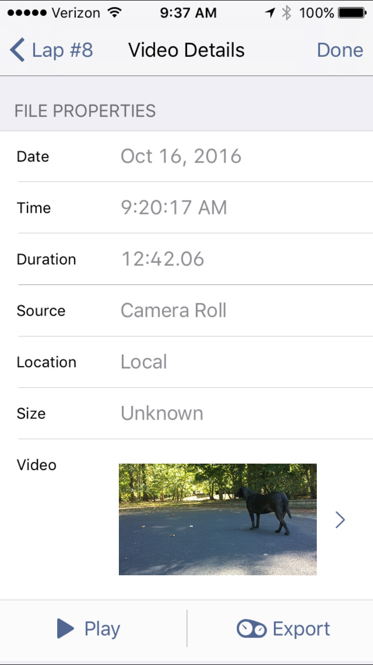The height and width of the screenshot is (665, 373).
Task: Tap the Video Details title
Action: tap(186, 50)
